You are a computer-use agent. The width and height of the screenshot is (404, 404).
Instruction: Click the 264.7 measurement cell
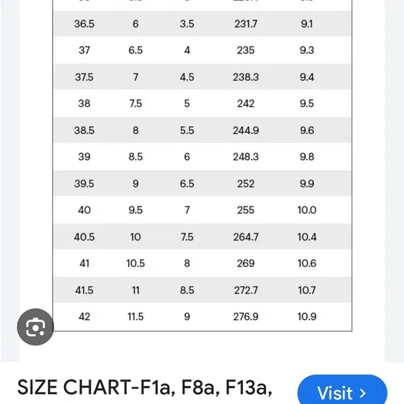point(246,237)
